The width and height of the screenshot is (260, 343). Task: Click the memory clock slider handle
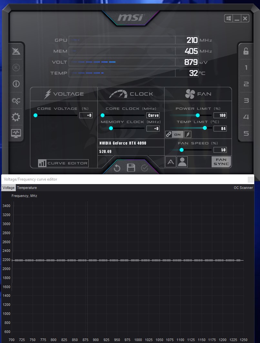coord(111,128)
